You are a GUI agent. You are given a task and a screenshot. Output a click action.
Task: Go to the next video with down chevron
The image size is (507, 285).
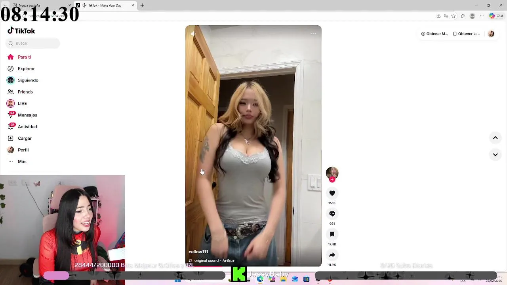pos(495,154)
